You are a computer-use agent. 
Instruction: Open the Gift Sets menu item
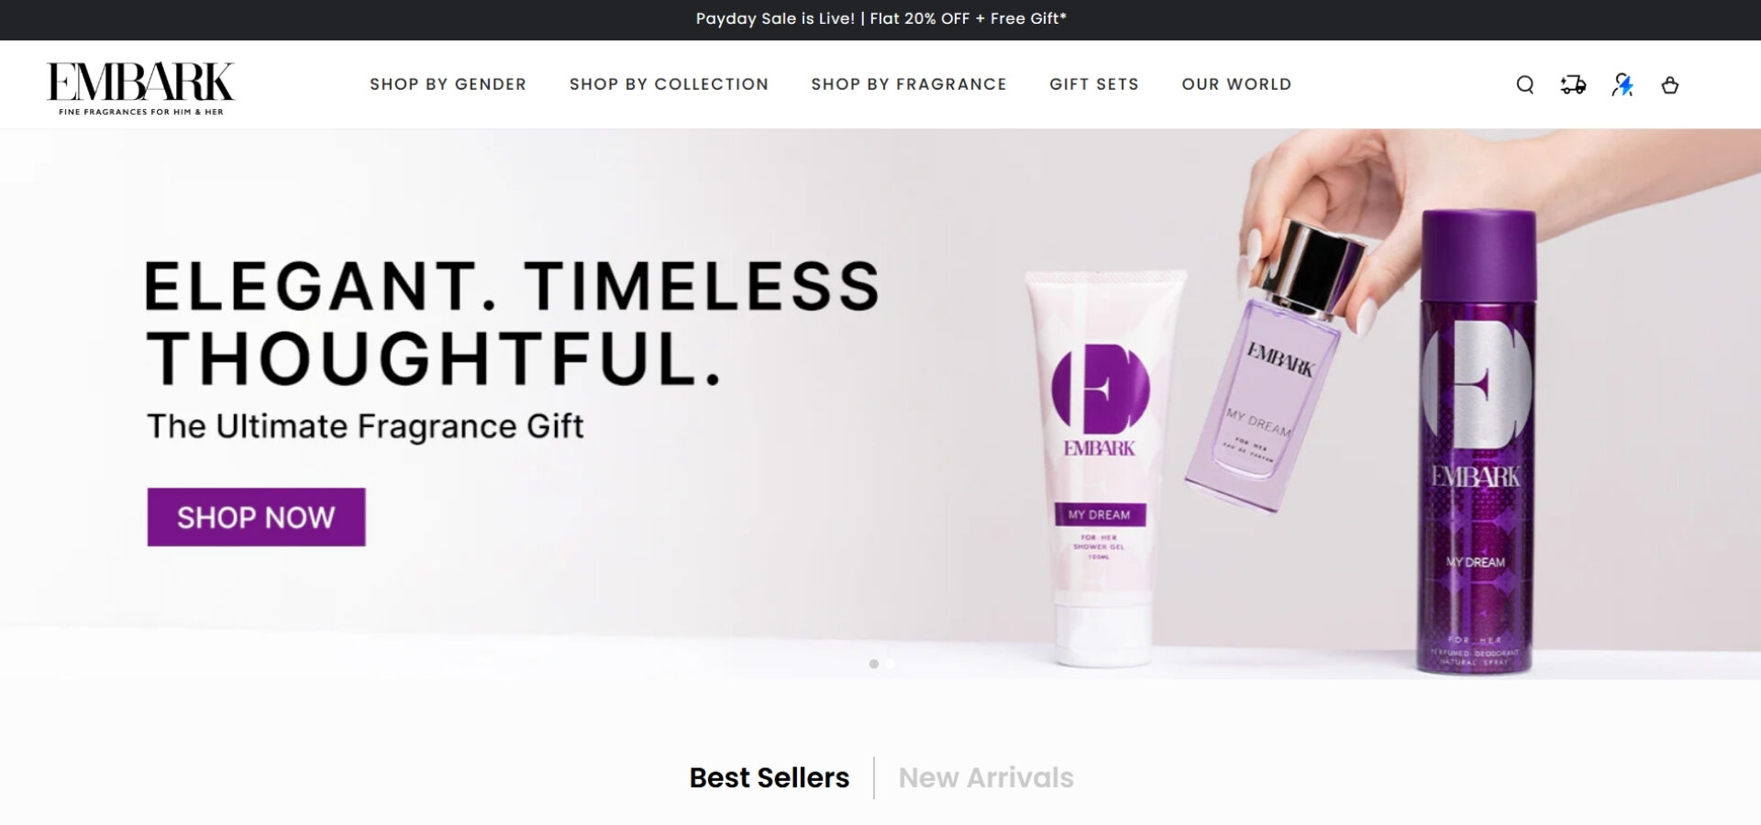click(x=1094, y=84)
